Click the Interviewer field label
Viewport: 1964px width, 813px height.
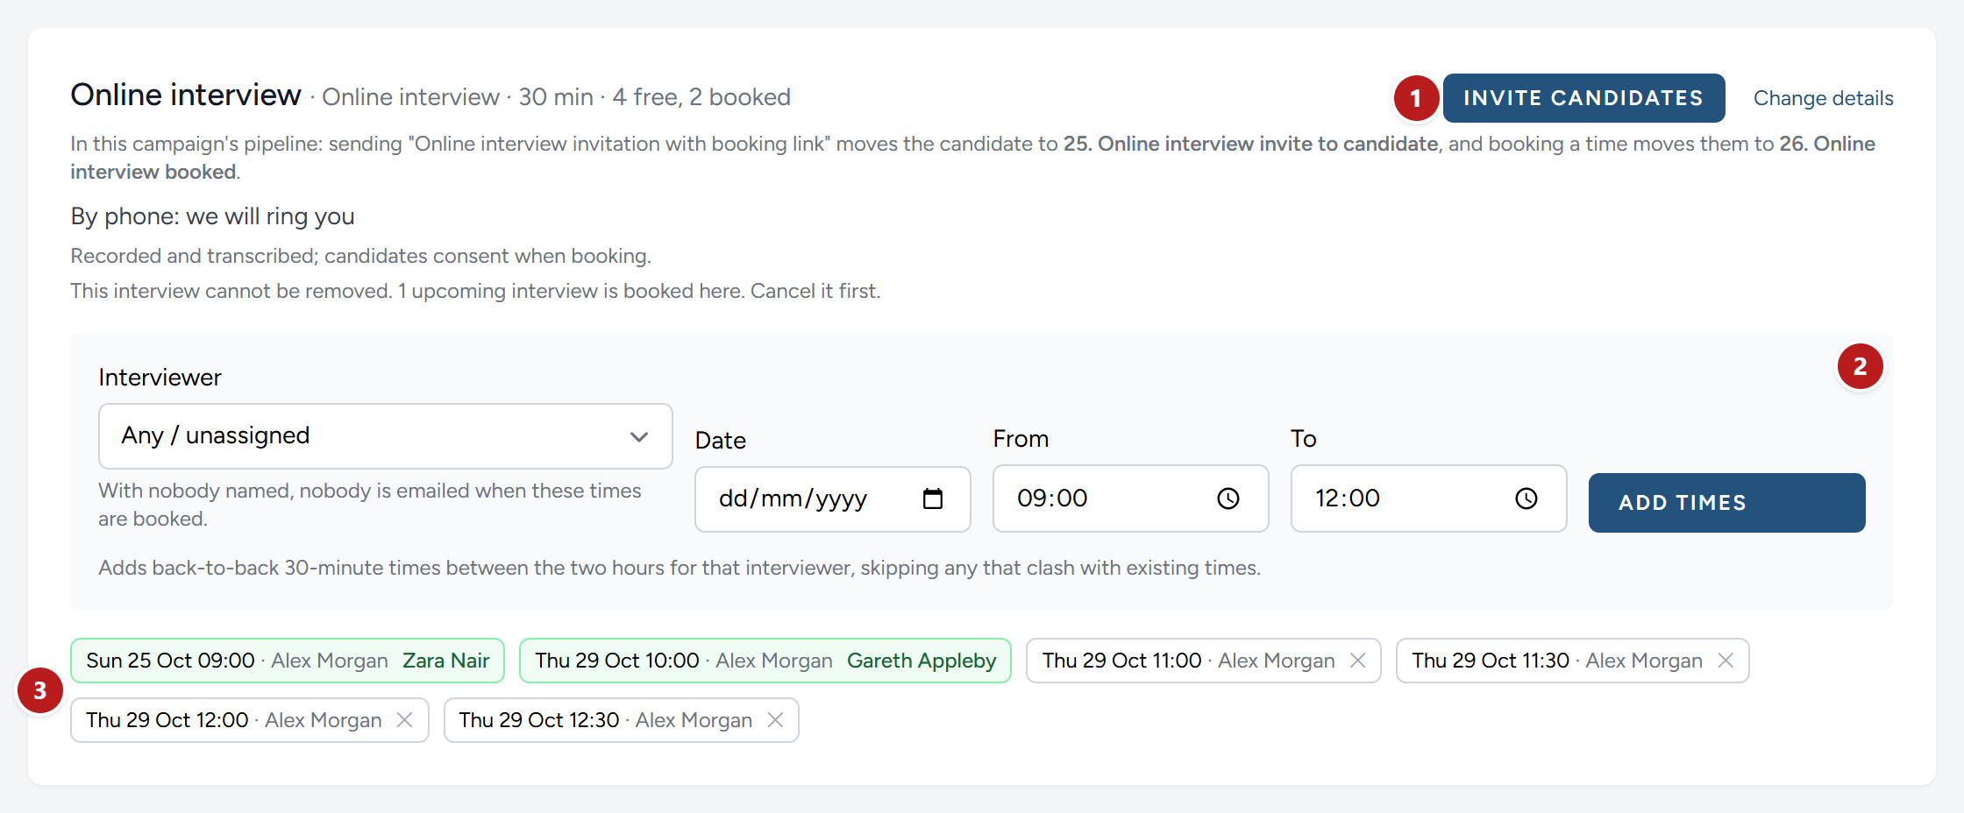click(160, 378)
